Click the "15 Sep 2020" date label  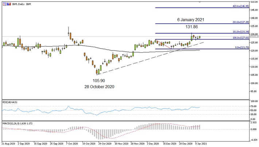(40, 144)
